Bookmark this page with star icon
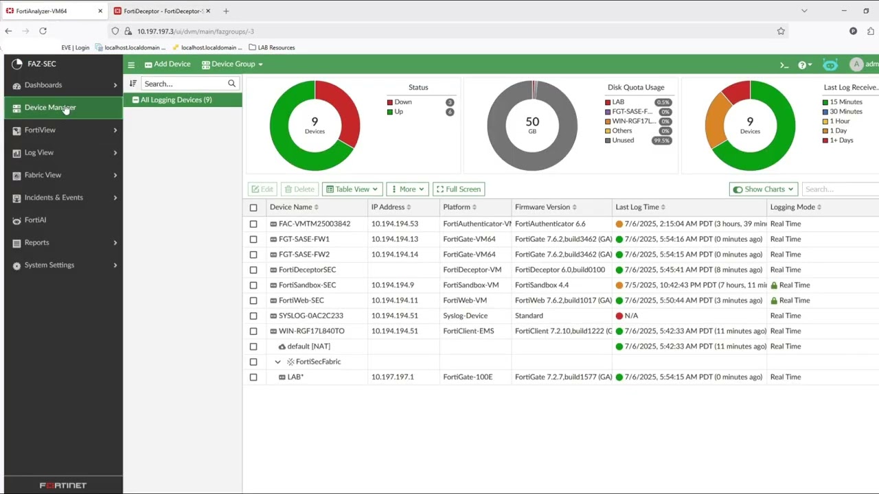 pos(781,31)
